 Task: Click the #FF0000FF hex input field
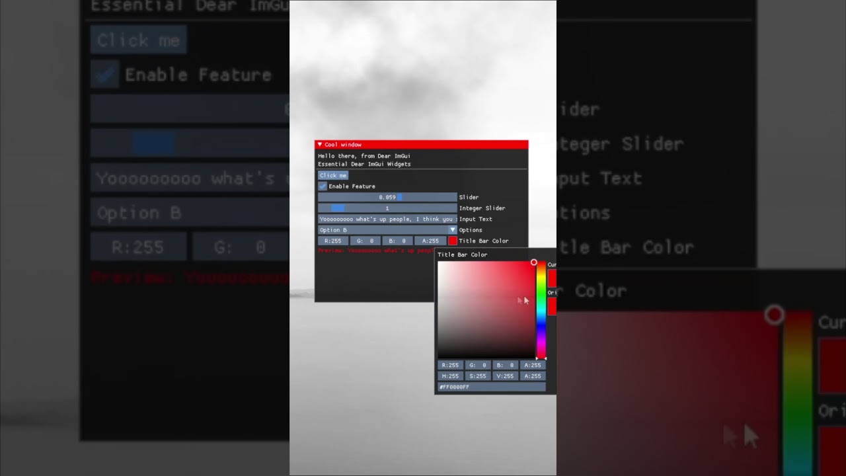(x=492, y=387)
